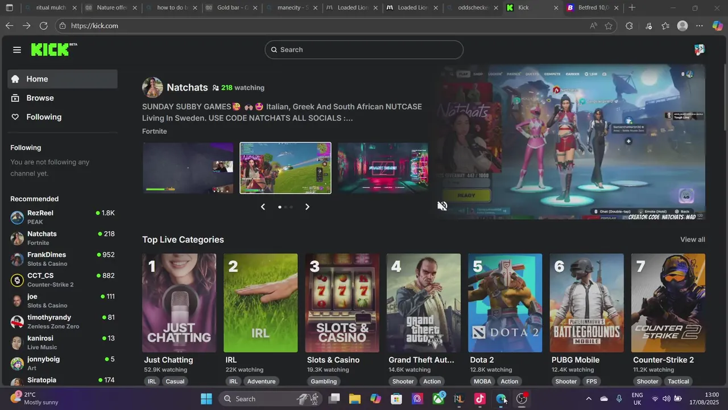This screenshot has width=728, height=410.
Task: Unmute the featured stream audio
Action: (x=442, y=206)
